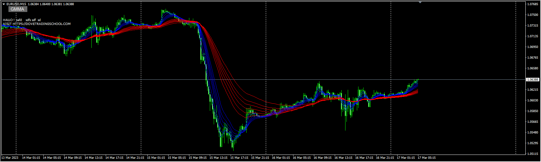This screenshot has height=162, width=541.
Task: Click the 1.07500 price scale label
Action: [x=532, y=15]
